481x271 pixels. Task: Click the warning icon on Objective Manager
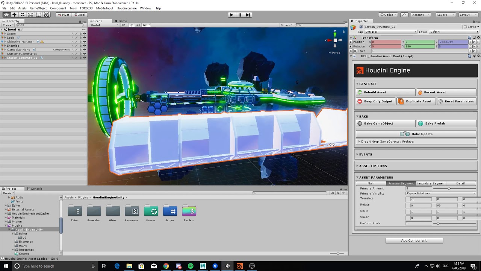point(42,41)
